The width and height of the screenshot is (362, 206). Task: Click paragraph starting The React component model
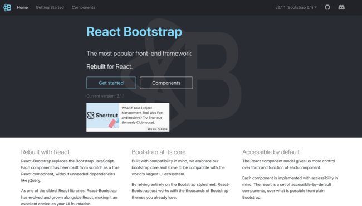pos(288,164)
